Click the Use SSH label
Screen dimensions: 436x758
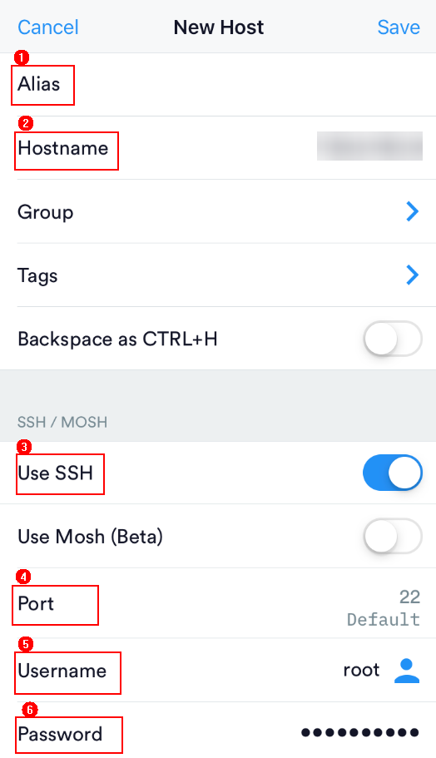55,473
